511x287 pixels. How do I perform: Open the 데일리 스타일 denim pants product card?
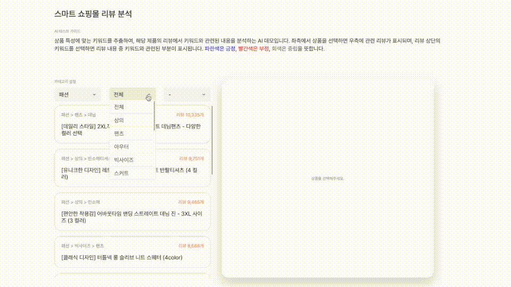click(x=133, y=124)
